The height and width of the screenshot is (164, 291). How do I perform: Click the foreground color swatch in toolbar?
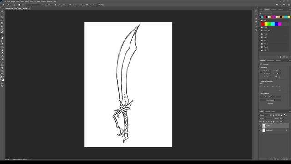[2, 79]
